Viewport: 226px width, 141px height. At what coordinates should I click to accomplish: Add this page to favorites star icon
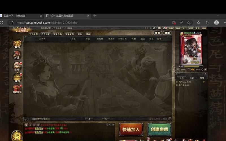click(x=189, y=23)
